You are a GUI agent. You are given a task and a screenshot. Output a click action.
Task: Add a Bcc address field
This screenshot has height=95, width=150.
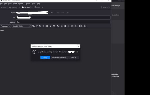pos(63,13)
